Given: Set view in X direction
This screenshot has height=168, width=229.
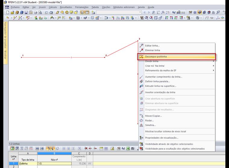Looking at the screenshot, I should coord(167,18).
